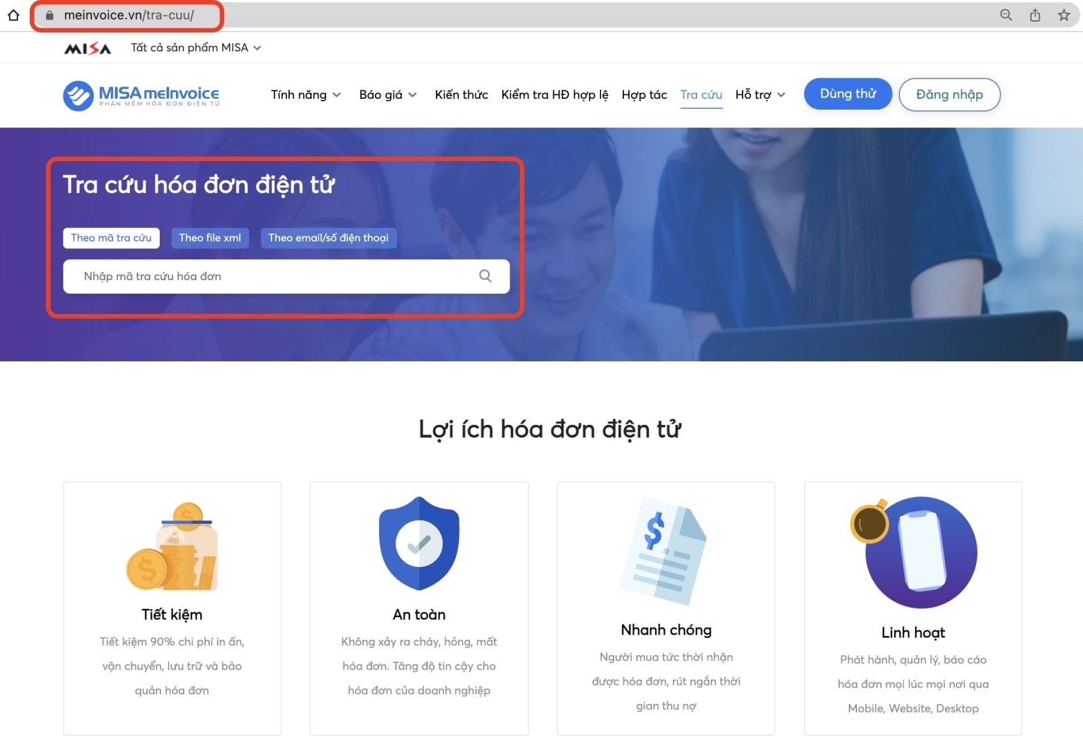
Task: Click the Dùng thử button
Action: click(x=847, y=93)
